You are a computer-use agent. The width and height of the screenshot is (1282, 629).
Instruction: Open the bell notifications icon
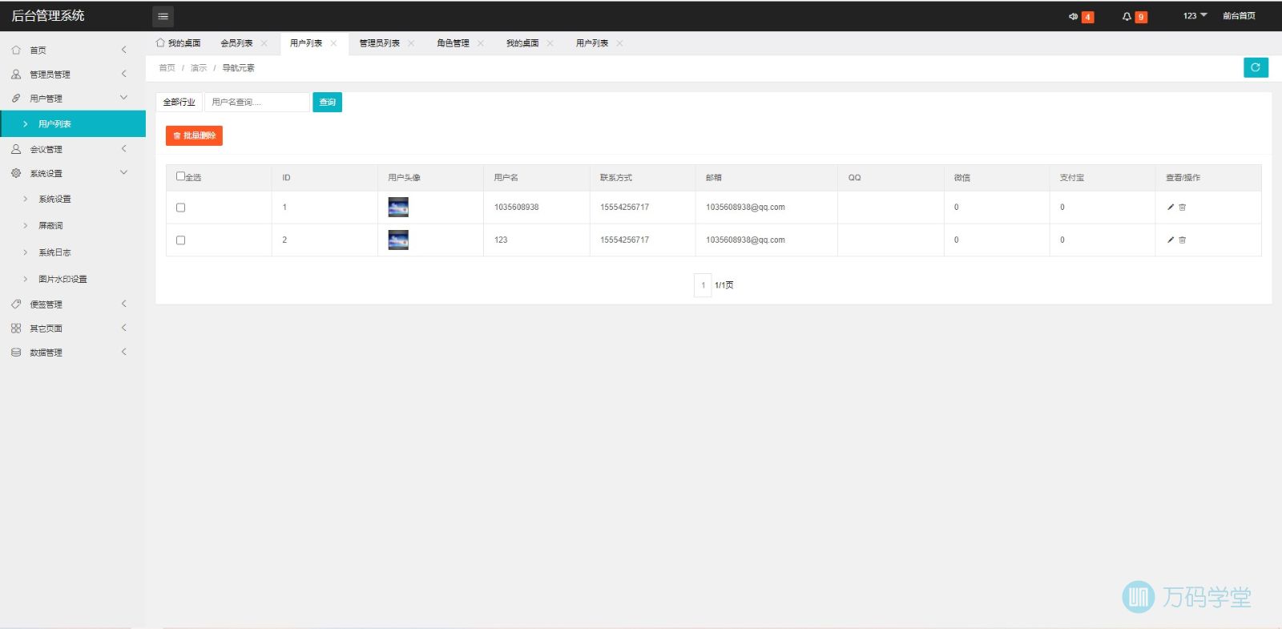click(1127, 16)
